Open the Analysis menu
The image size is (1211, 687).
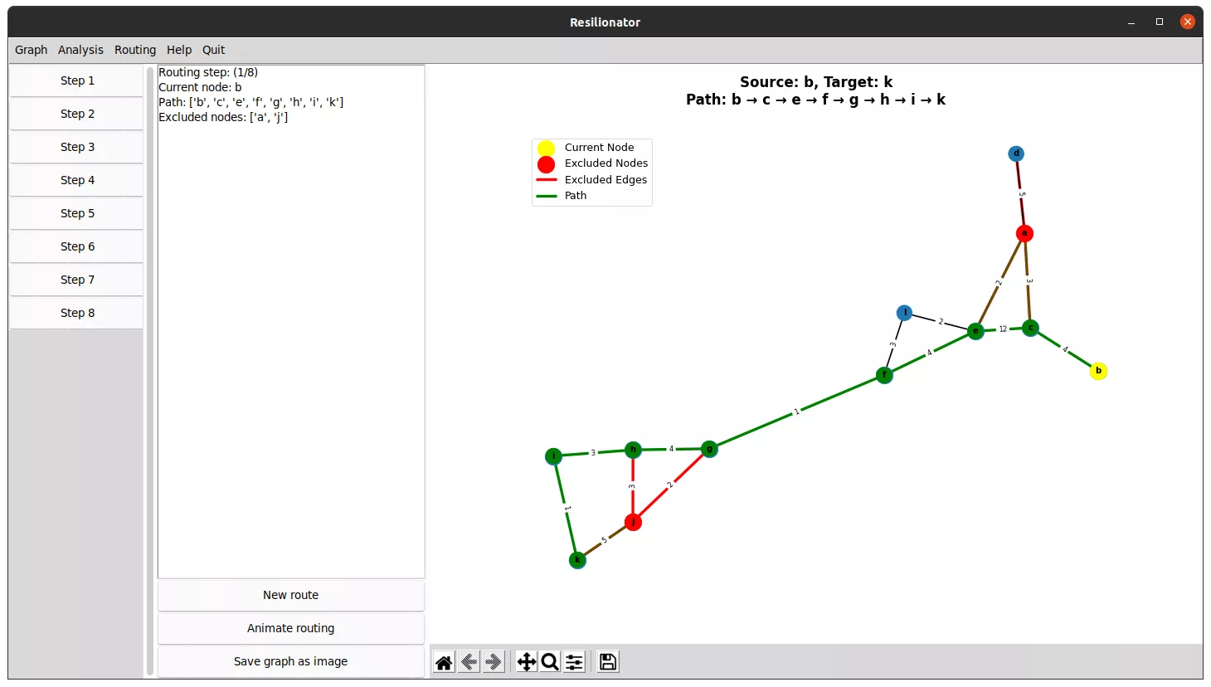point(80,50)
